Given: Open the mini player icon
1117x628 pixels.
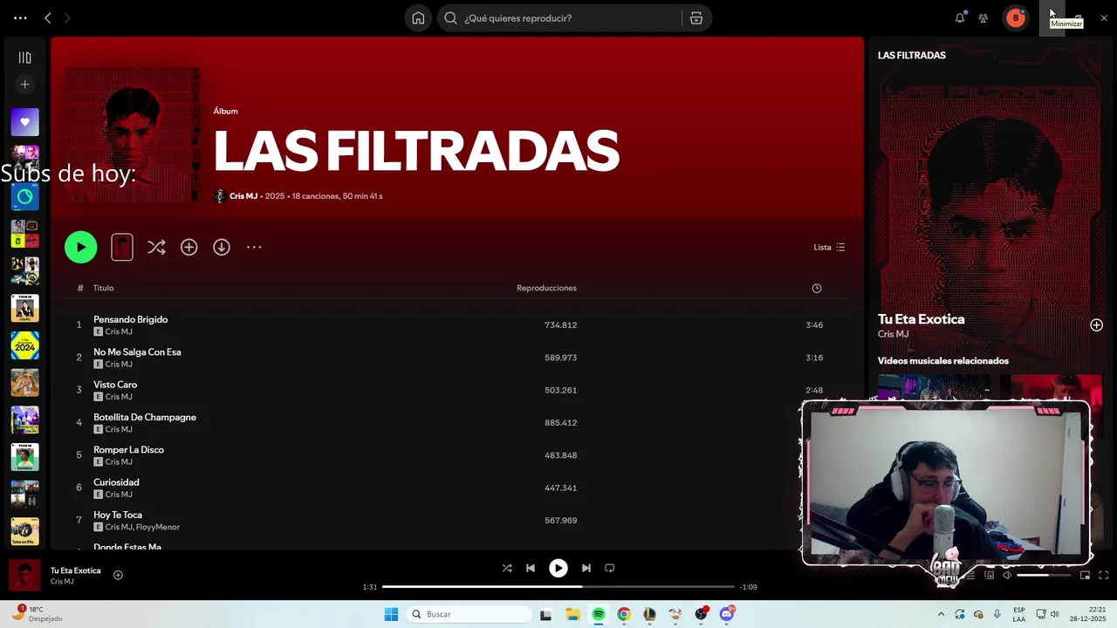Looking at the screenshot, I should click(1085, 576).
